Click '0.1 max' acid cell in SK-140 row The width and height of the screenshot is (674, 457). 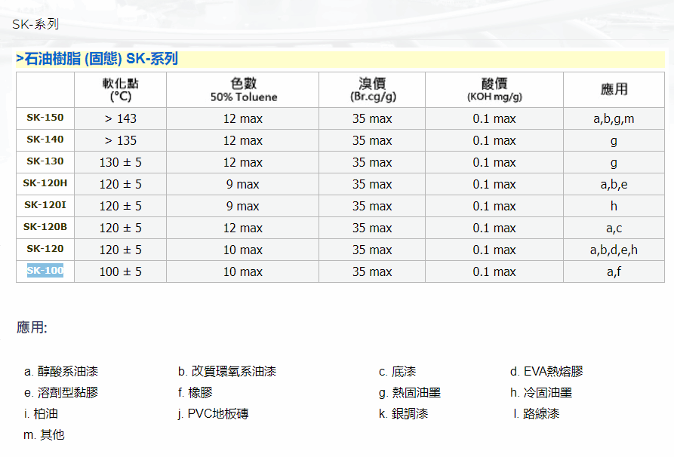coord(494,141)
